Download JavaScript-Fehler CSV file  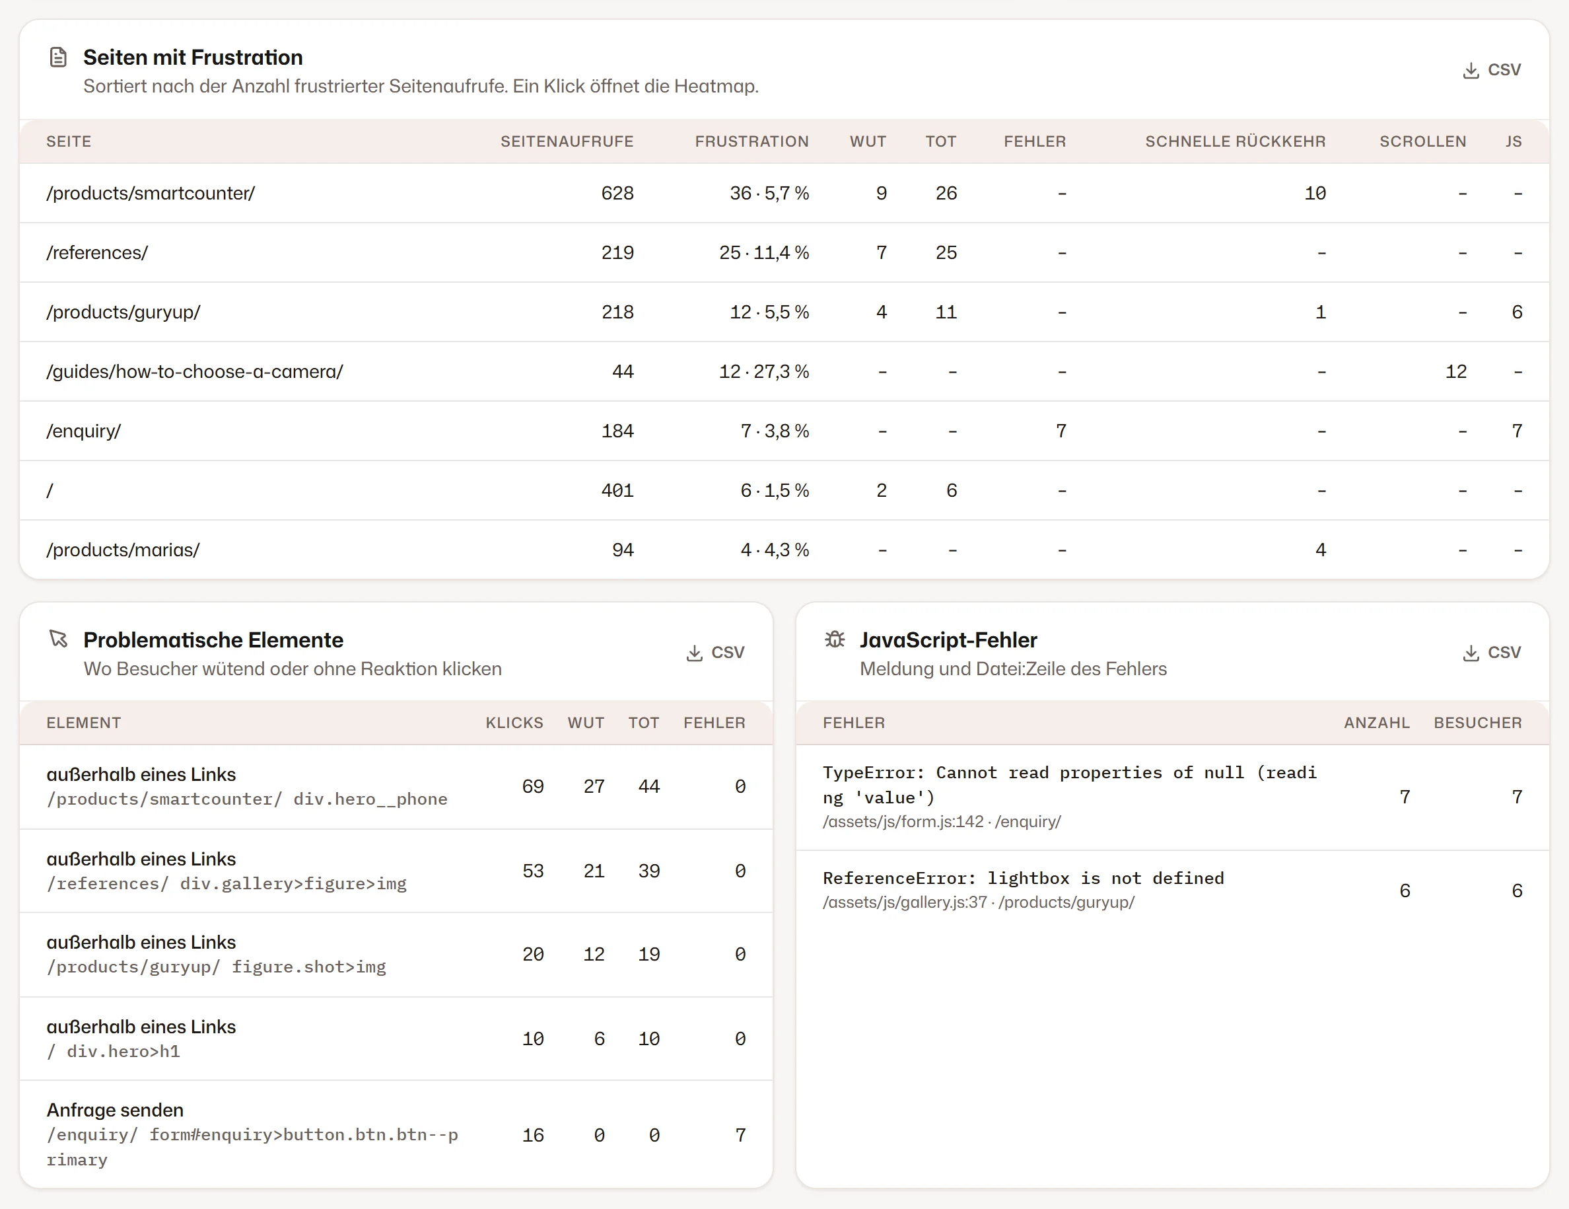click(1492, 653)
